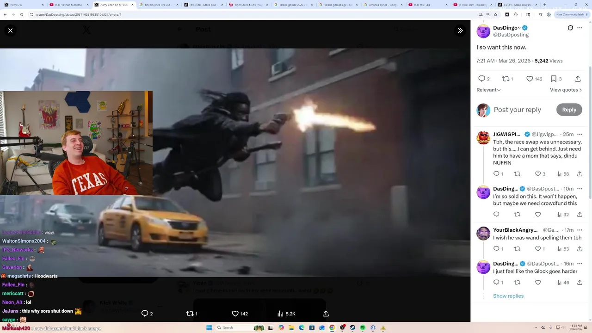Like the "Glock goes harder" reply
The width and height of the screenshot is (592, 333).
[x=538, y=282]
